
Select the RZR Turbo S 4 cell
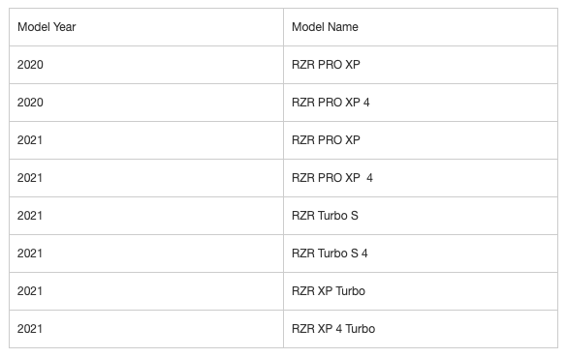pyautogui.click(x=421, y=254)
